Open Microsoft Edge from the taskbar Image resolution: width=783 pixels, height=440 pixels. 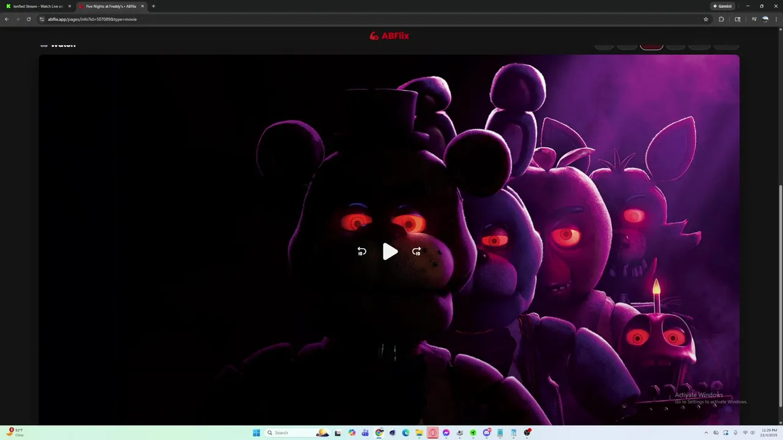pos(406,433)
